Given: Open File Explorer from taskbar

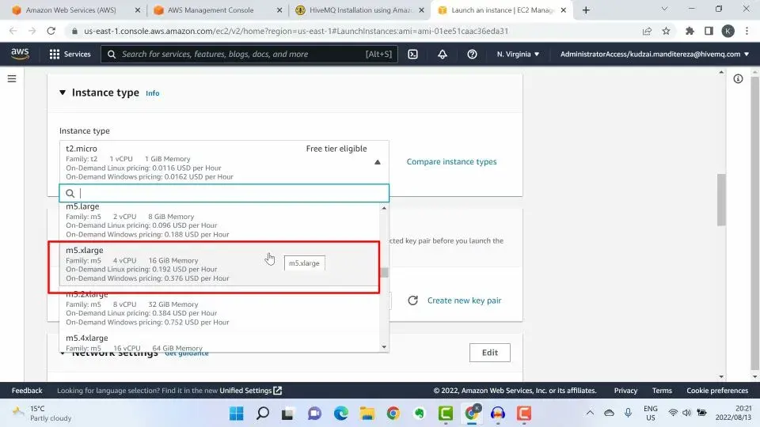Looking at the screenshot, I should (367, 414).
